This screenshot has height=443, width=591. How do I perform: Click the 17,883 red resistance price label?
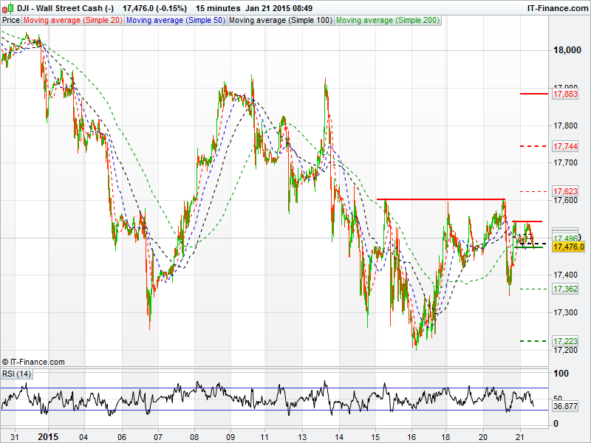click(x=564, y=94)
